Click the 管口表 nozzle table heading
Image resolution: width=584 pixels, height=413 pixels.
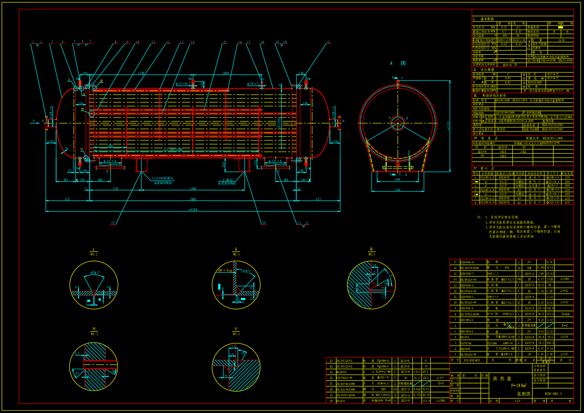click(x=486, y=168)
